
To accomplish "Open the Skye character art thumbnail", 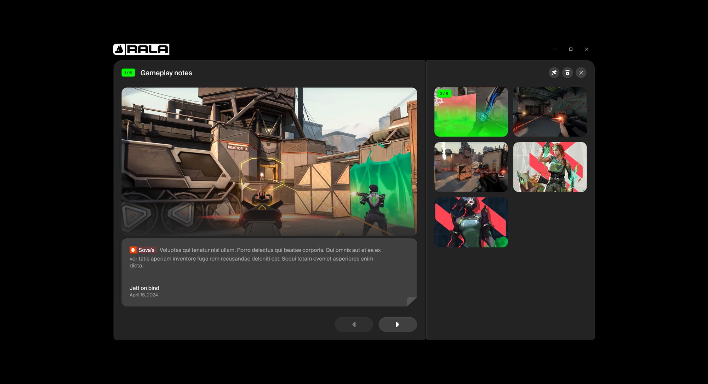I will point(550,167).
